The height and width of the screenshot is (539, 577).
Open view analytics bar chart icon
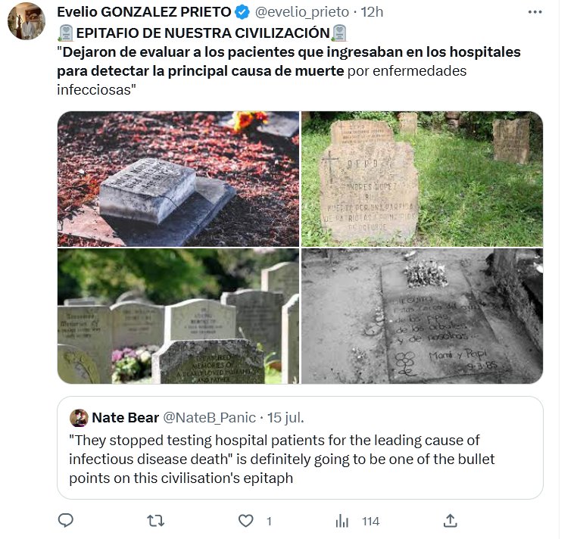point(342,521)
